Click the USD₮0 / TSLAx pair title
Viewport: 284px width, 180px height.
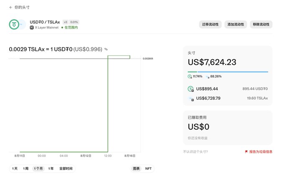pos(45,22)
